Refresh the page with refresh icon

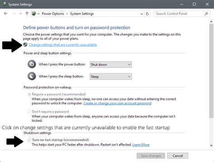pos(147,14)
